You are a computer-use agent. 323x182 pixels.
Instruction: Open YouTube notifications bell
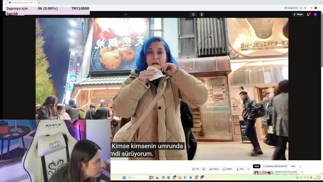click(308, 14)
